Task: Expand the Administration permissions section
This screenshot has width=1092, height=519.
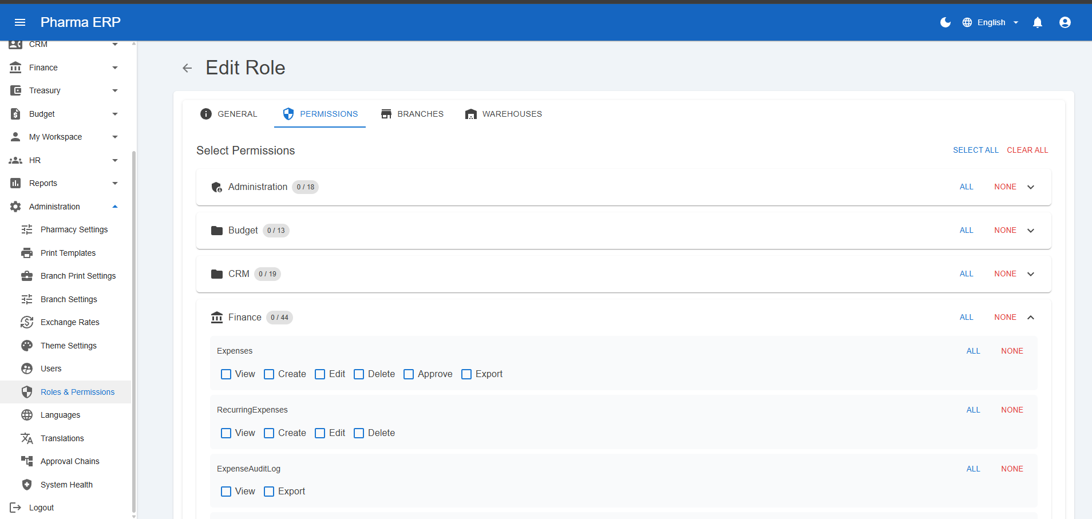Action: pos(1030,187)
